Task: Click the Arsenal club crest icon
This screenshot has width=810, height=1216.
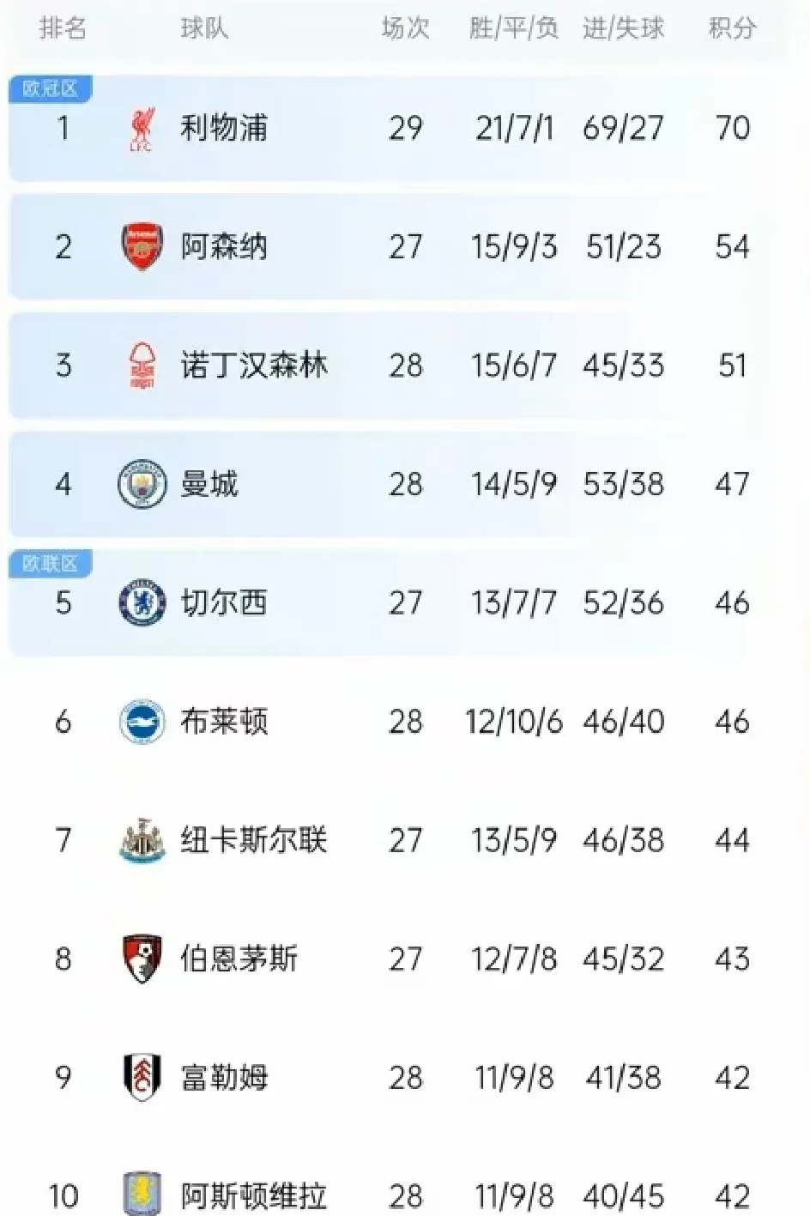Action: pyautogui.click(x=142, y=247)
